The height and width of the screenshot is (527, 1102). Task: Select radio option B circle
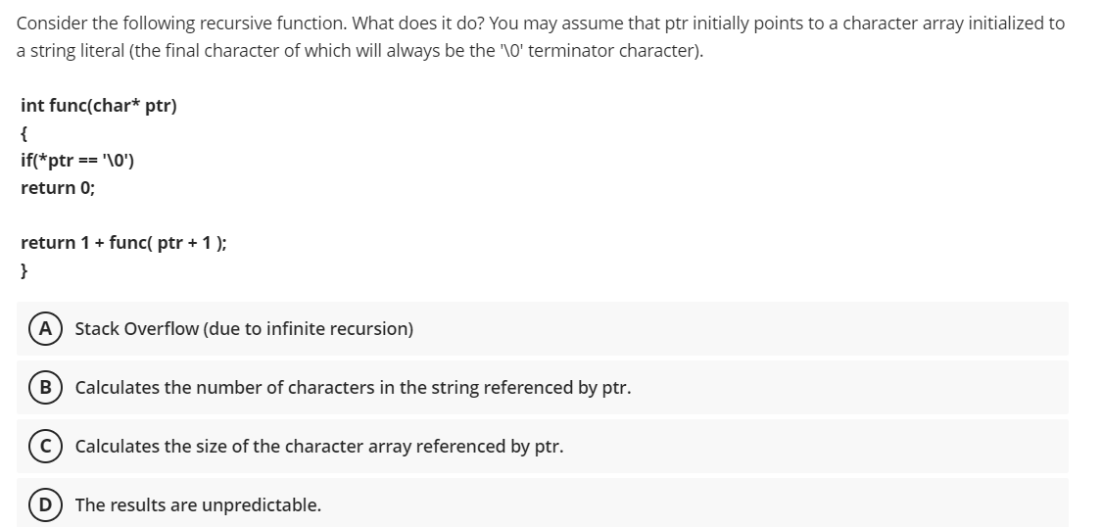coord(46,387)
